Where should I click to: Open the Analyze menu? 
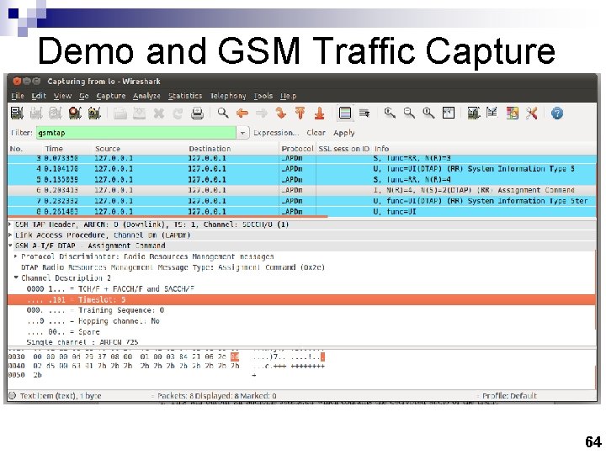coord(146,96)
